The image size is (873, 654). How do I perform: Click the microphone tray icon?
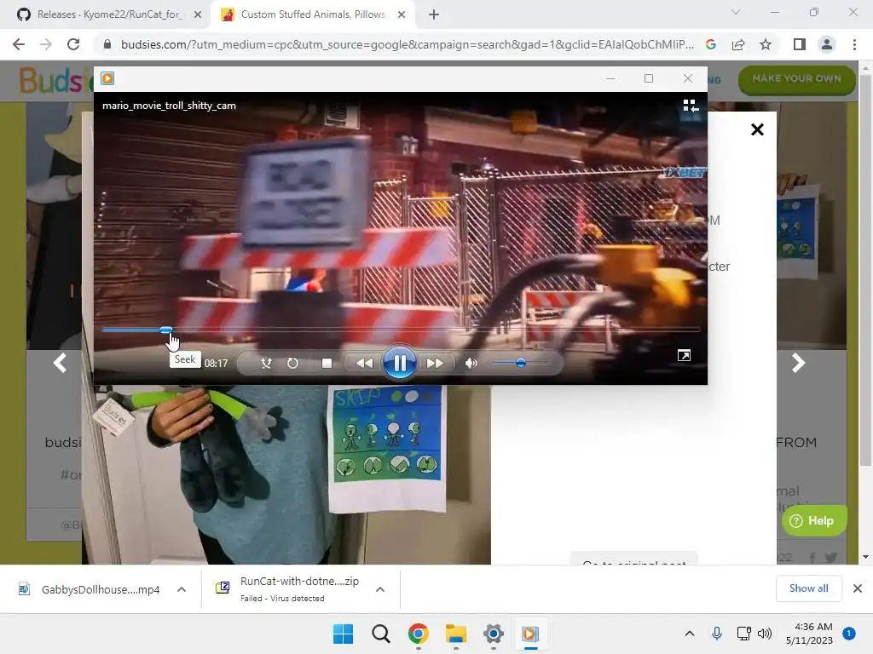pyautogui.click(x=717, y=634)
